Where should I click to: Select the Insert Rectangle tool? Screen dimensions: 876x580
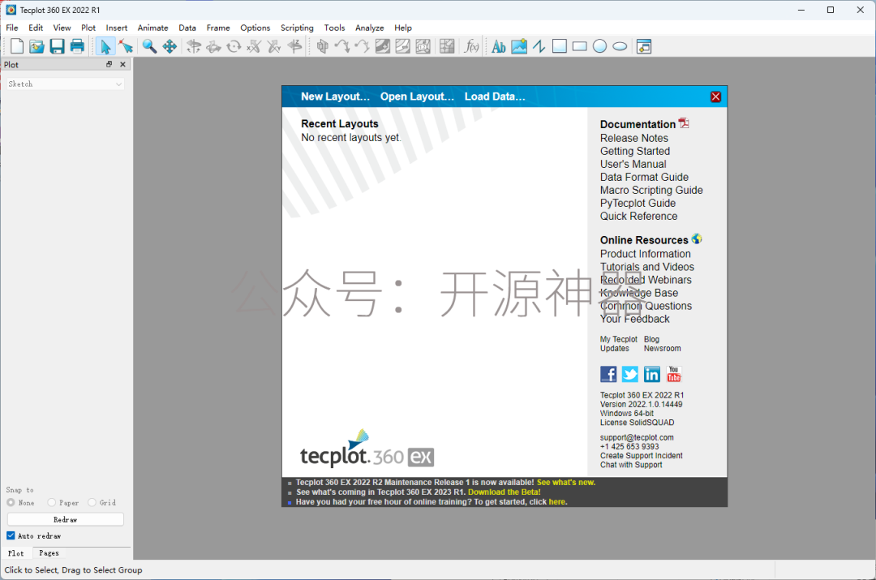pos(579,46)
